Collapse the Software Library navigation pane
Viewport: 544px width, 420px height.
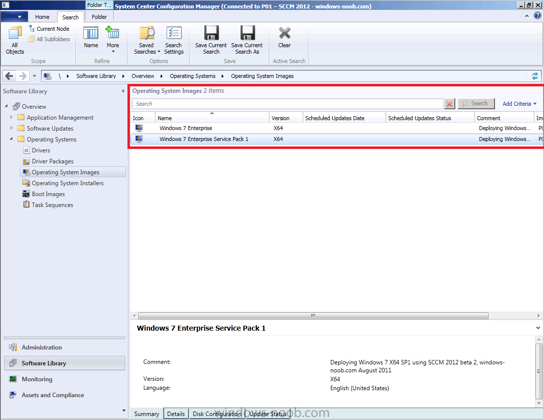click(x=123, y=91)
